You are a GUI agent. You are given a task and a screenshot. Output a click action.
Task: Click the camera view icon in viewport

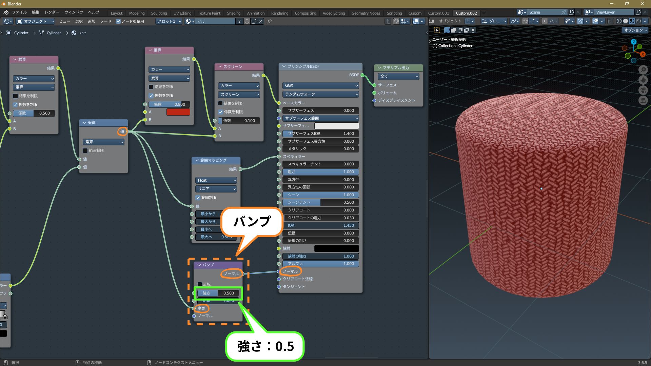[x=643, y=90]
